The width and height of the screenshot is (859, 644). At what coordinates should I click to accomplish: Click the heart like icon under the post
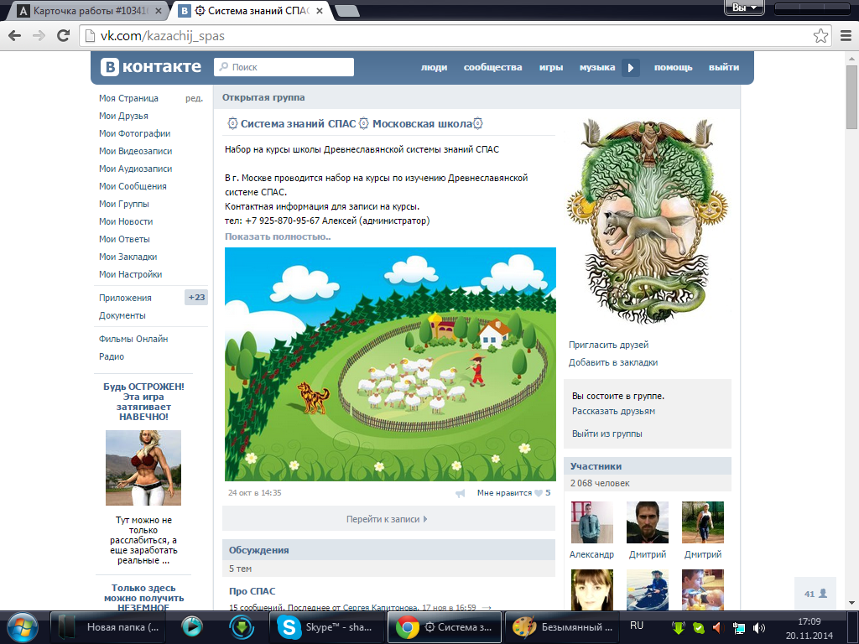[x=539, y=493]
